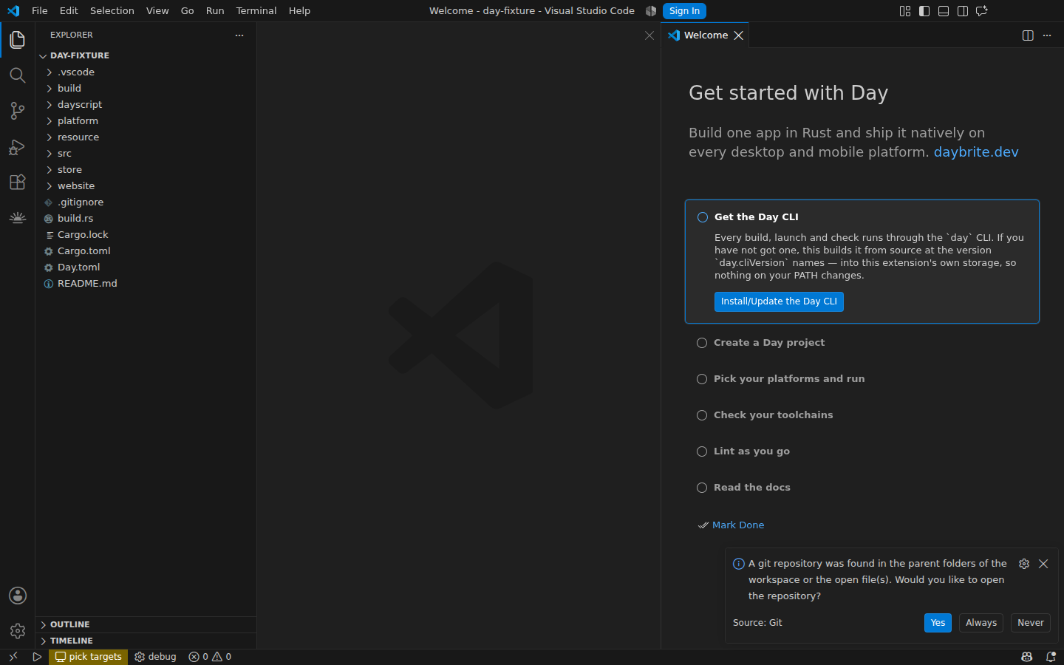Click the Customize Layout icon
The height and width of the screenshot is (665, 1064).
905,11
